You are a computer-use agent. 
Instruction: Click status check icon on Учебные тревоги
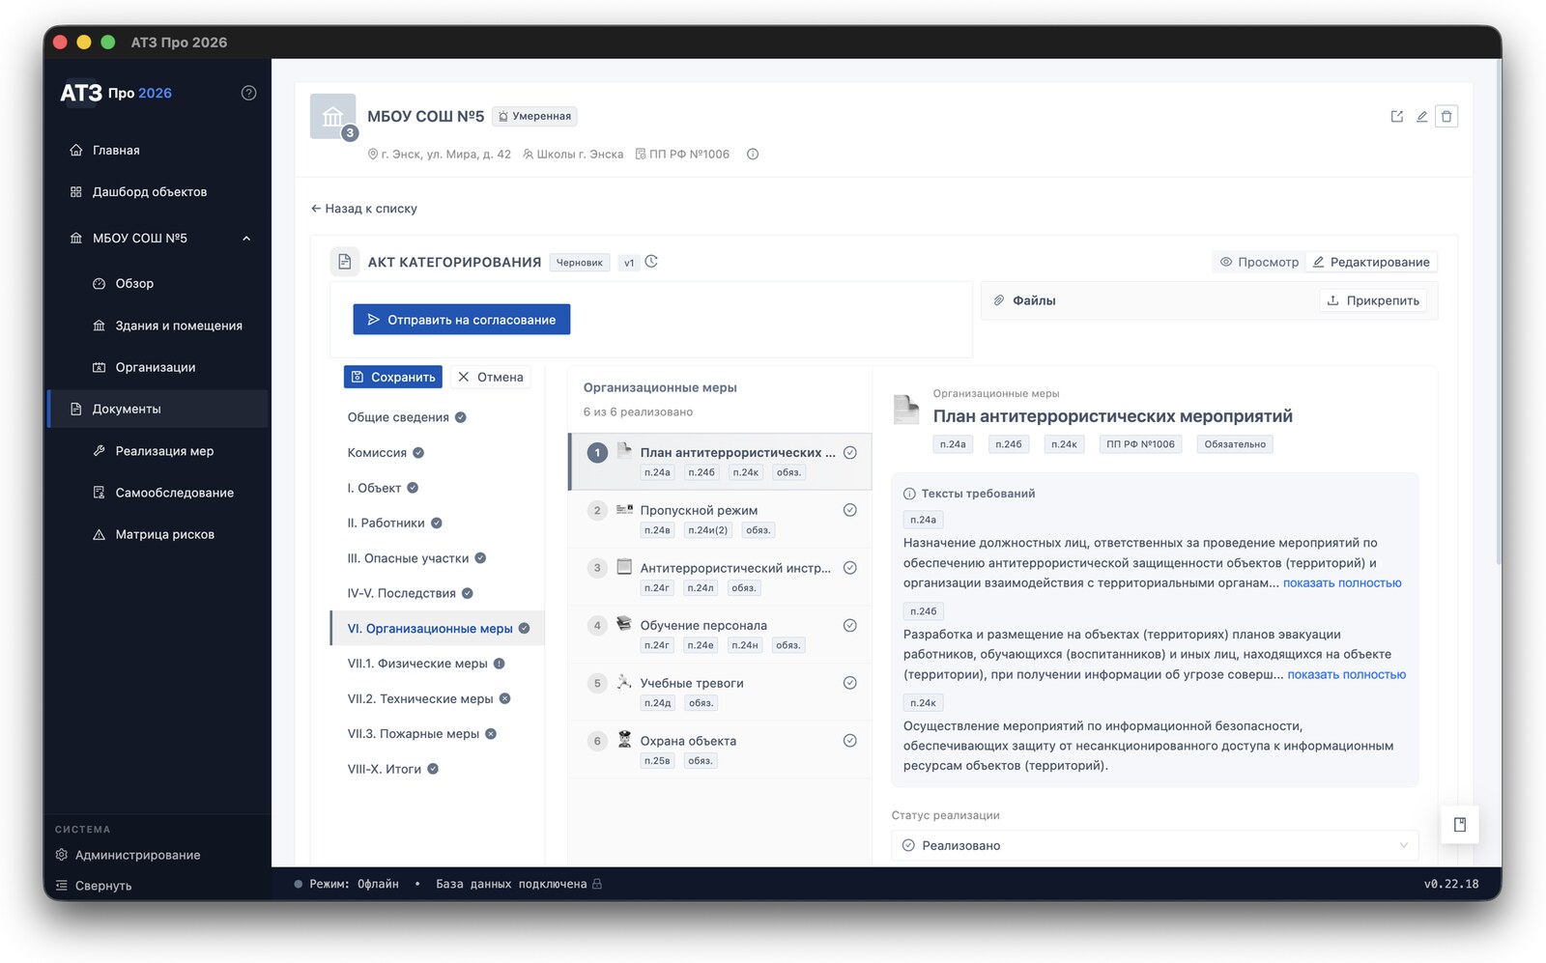tap(850, 683)
